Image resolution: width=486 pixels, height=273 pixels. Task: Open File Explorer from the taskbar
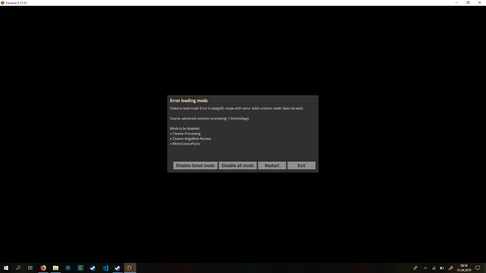point(56,268)
